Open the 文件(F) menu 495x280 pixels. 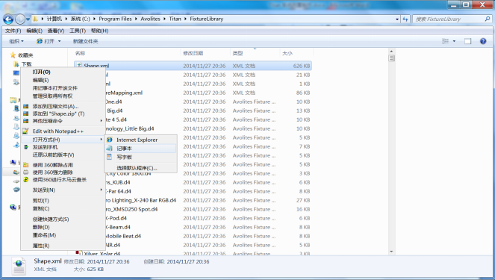tap(13, 31)
